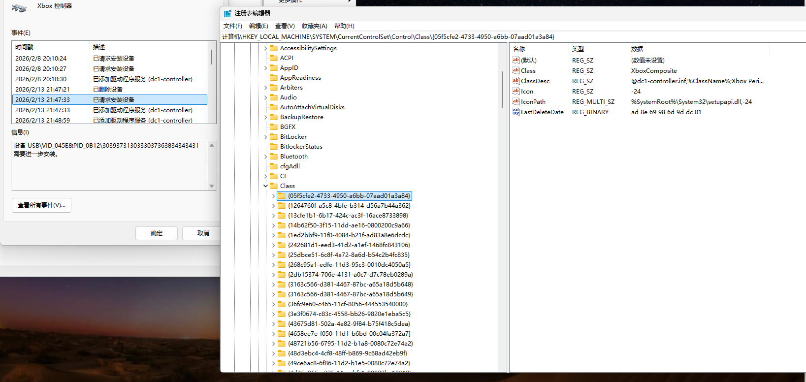Click the string icon beside ClassDesc value
The height and width of the screenshot is (382, 806).
516,81
